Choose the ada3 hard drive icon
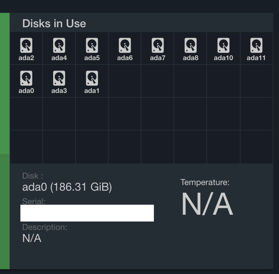Viewport: 279px width, 274px height. [59, 78]
